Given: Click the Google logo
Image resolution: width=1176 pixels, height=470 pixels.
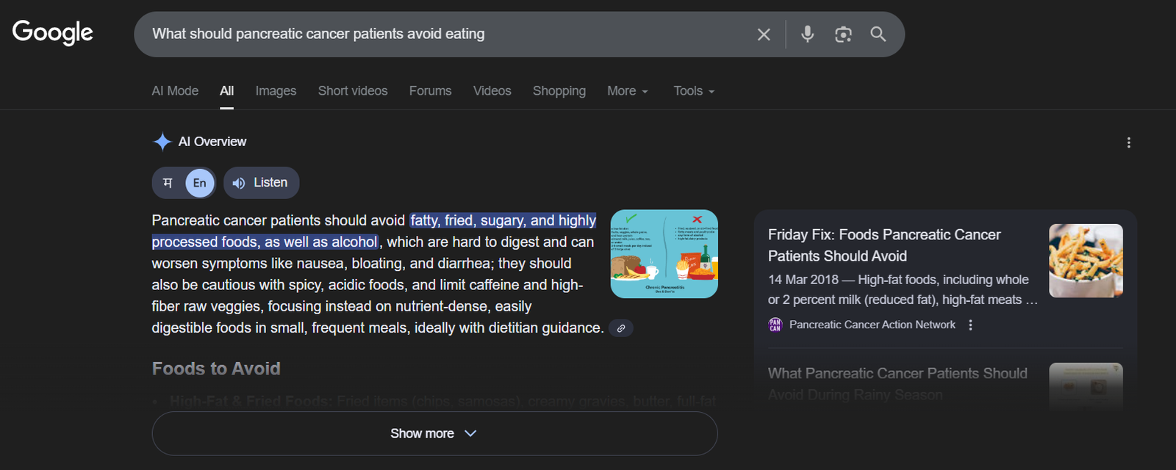Looking at the screenshot, I should (51, 32).
